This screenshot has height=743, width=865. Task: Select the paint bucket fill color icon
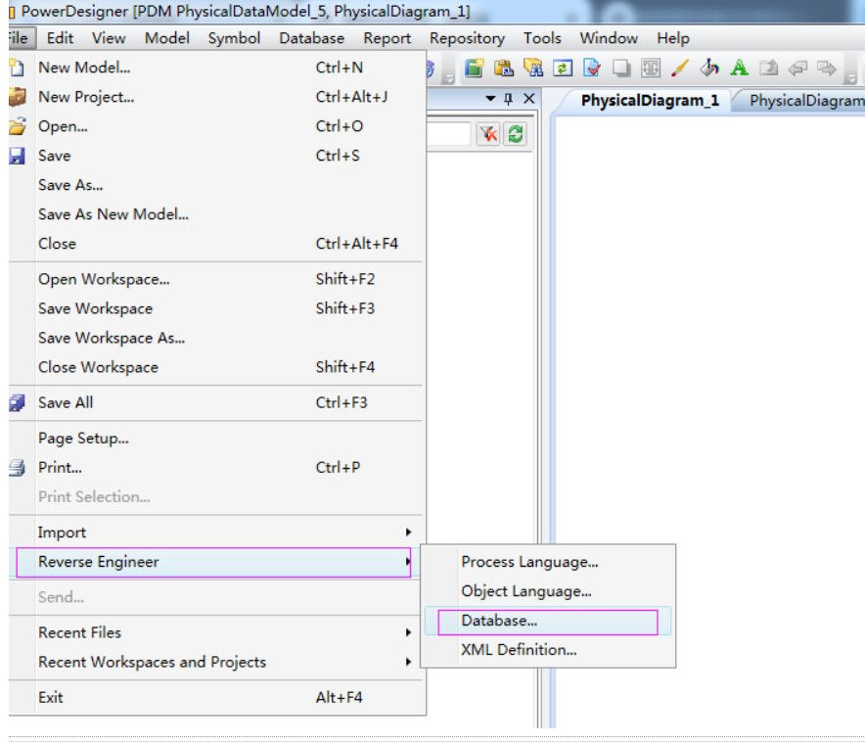point(709,68)
